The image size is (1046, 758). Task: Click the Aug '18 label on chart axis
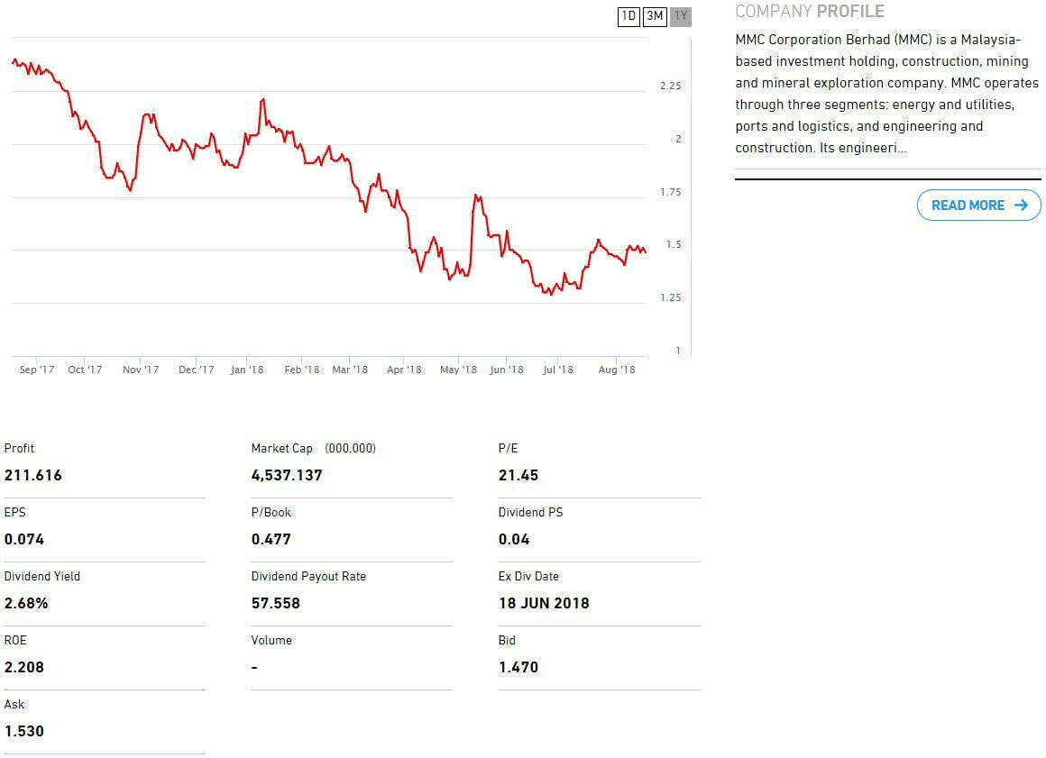(x=617, y=370)
